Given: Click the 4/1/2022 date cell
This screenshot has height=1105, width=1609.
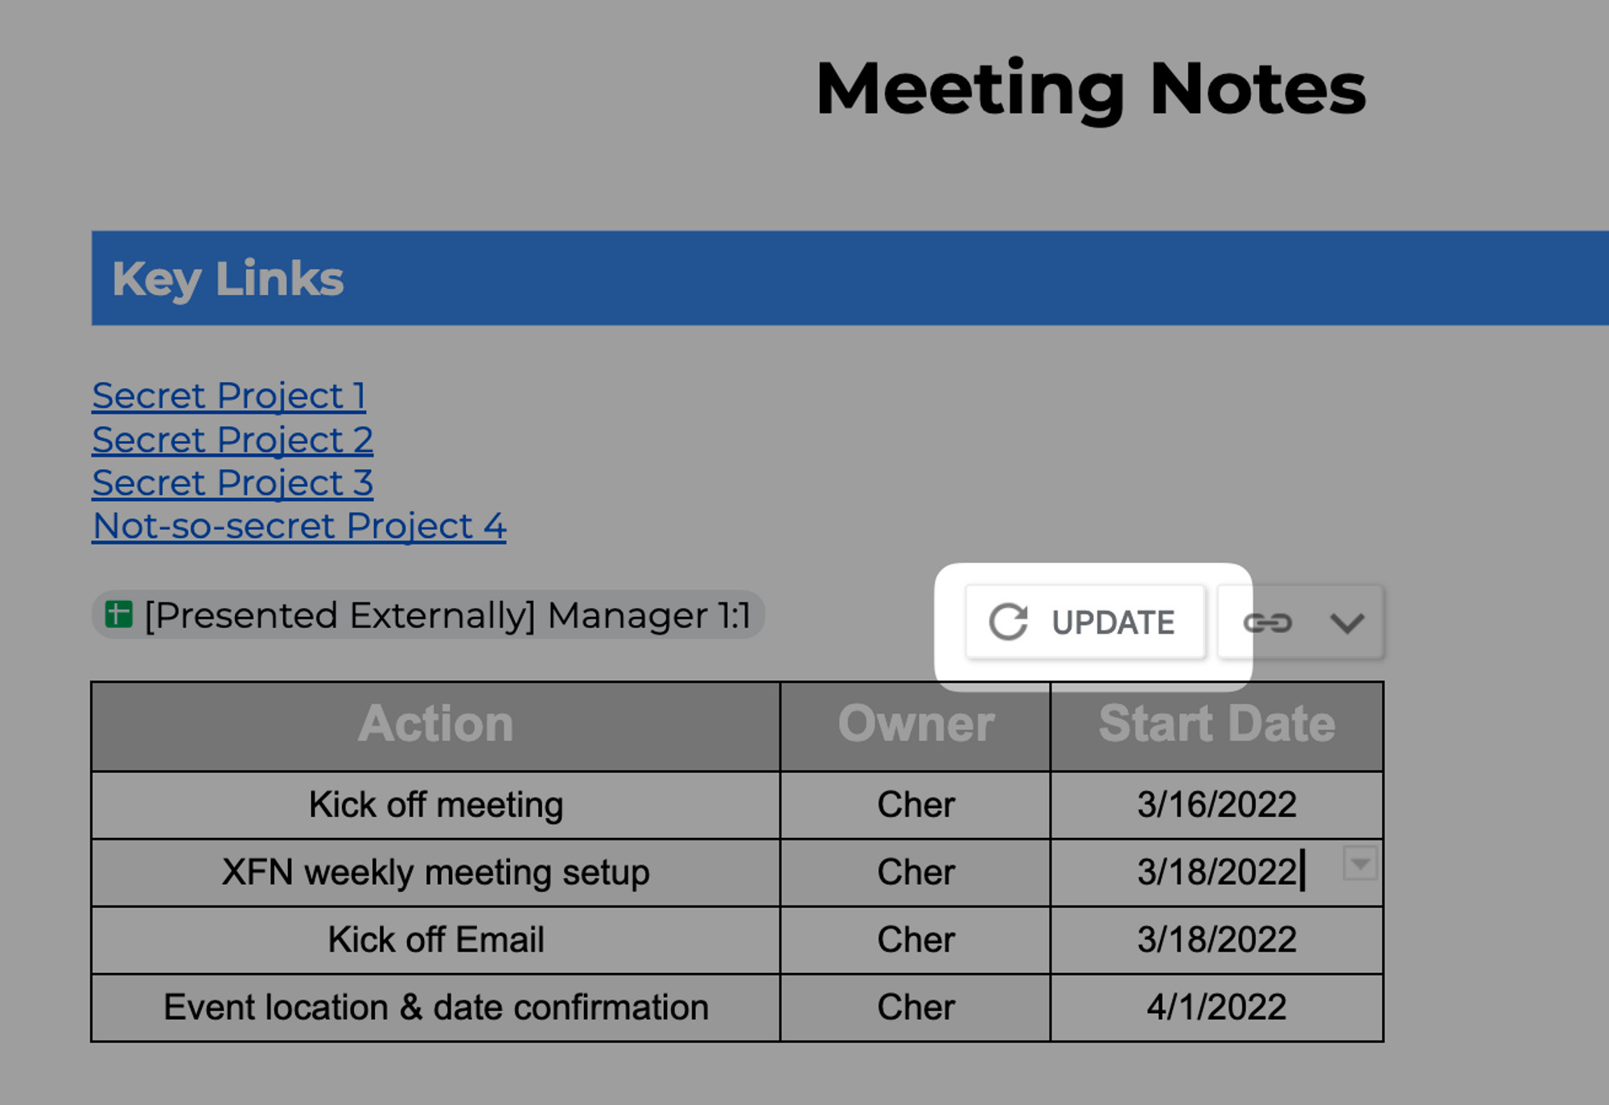Looking at the screenshot, I should point(1217,1008).
